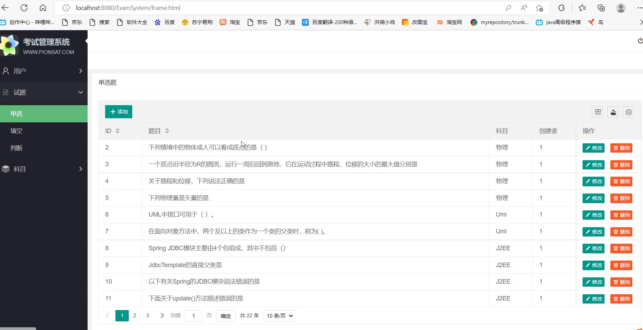Open the java高级程序猿 bookmark

559,22
